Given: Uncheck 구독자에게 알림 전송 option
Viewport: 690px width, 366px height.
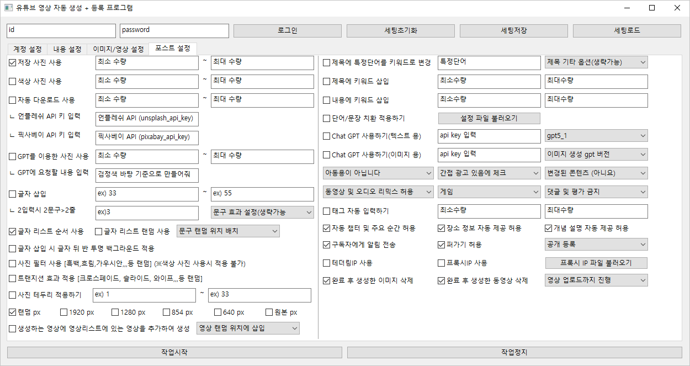Looking at the screenshot, I should point(327,245).
